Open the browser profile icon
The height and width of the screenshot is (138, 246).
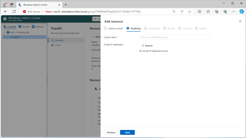tap(5, 5)
